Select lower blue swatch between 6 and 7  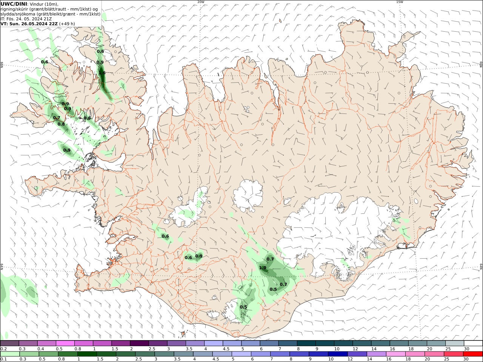[260, 354]
